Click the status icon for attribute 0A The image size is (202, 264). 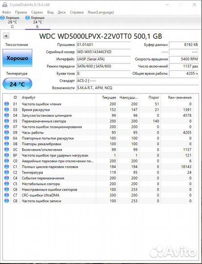tap(6, 138)
